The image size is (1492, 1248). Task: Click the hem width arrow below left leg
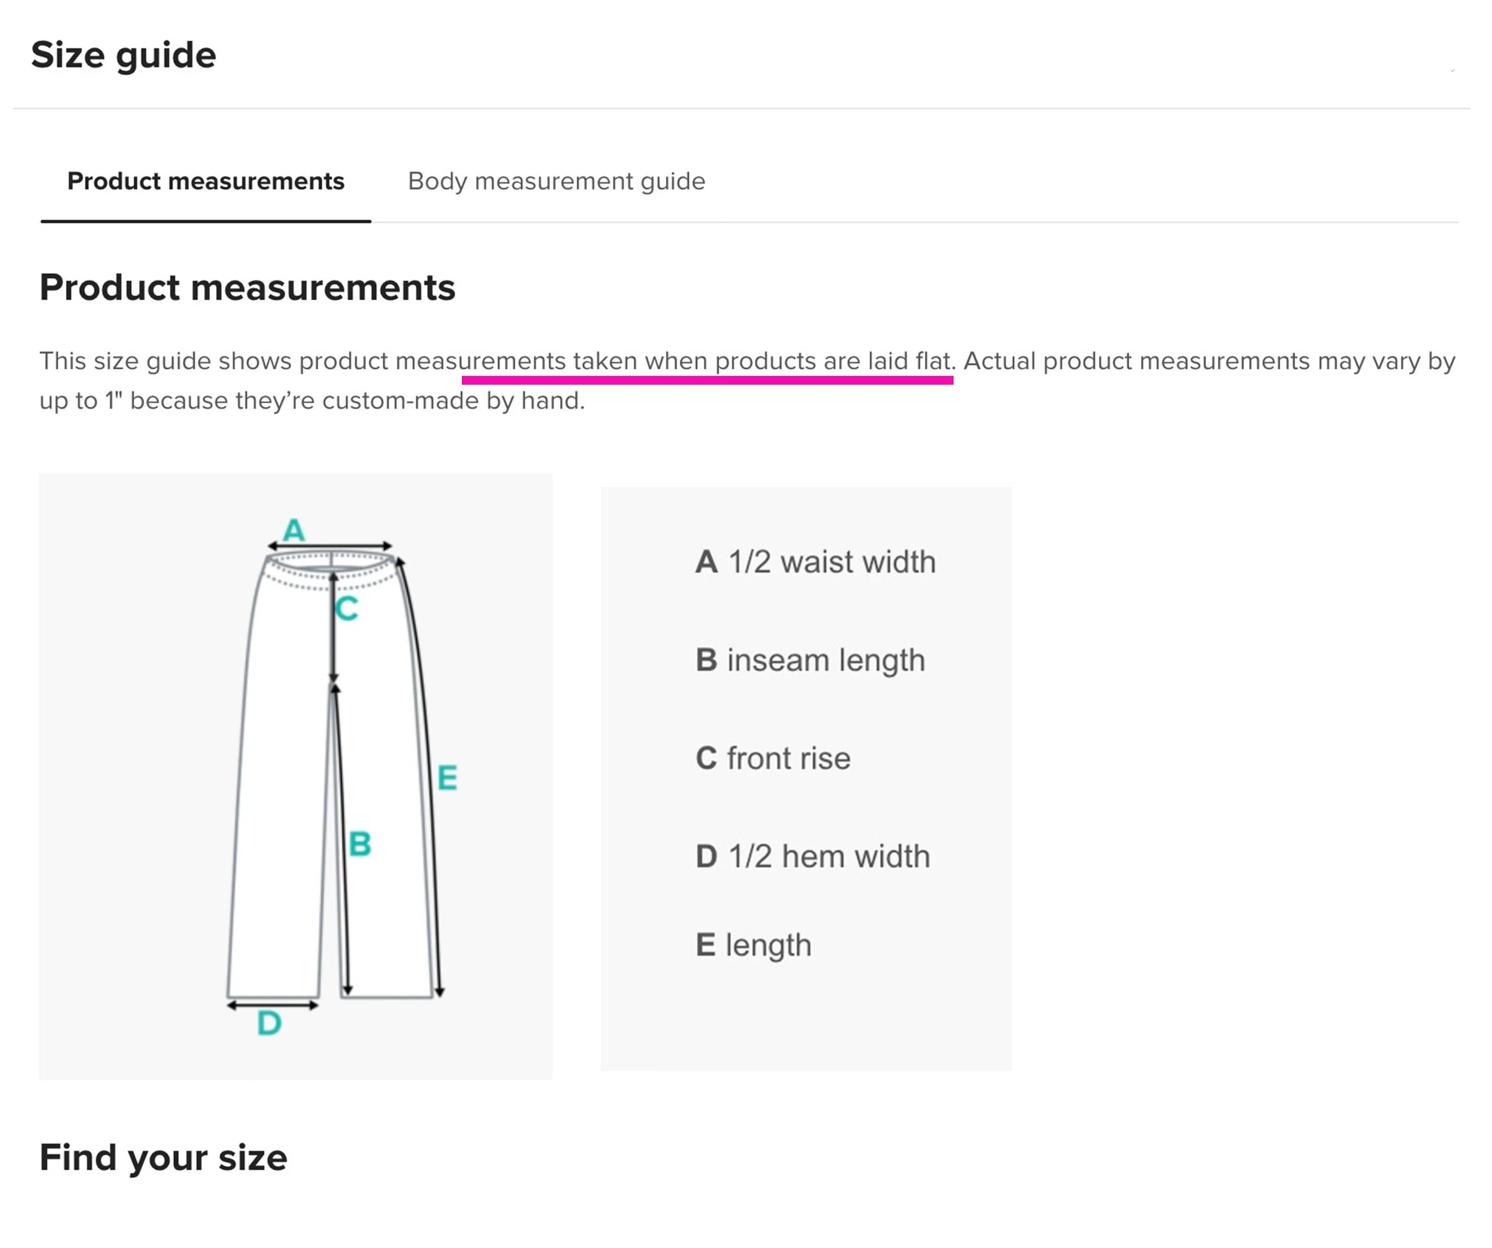273,1005
